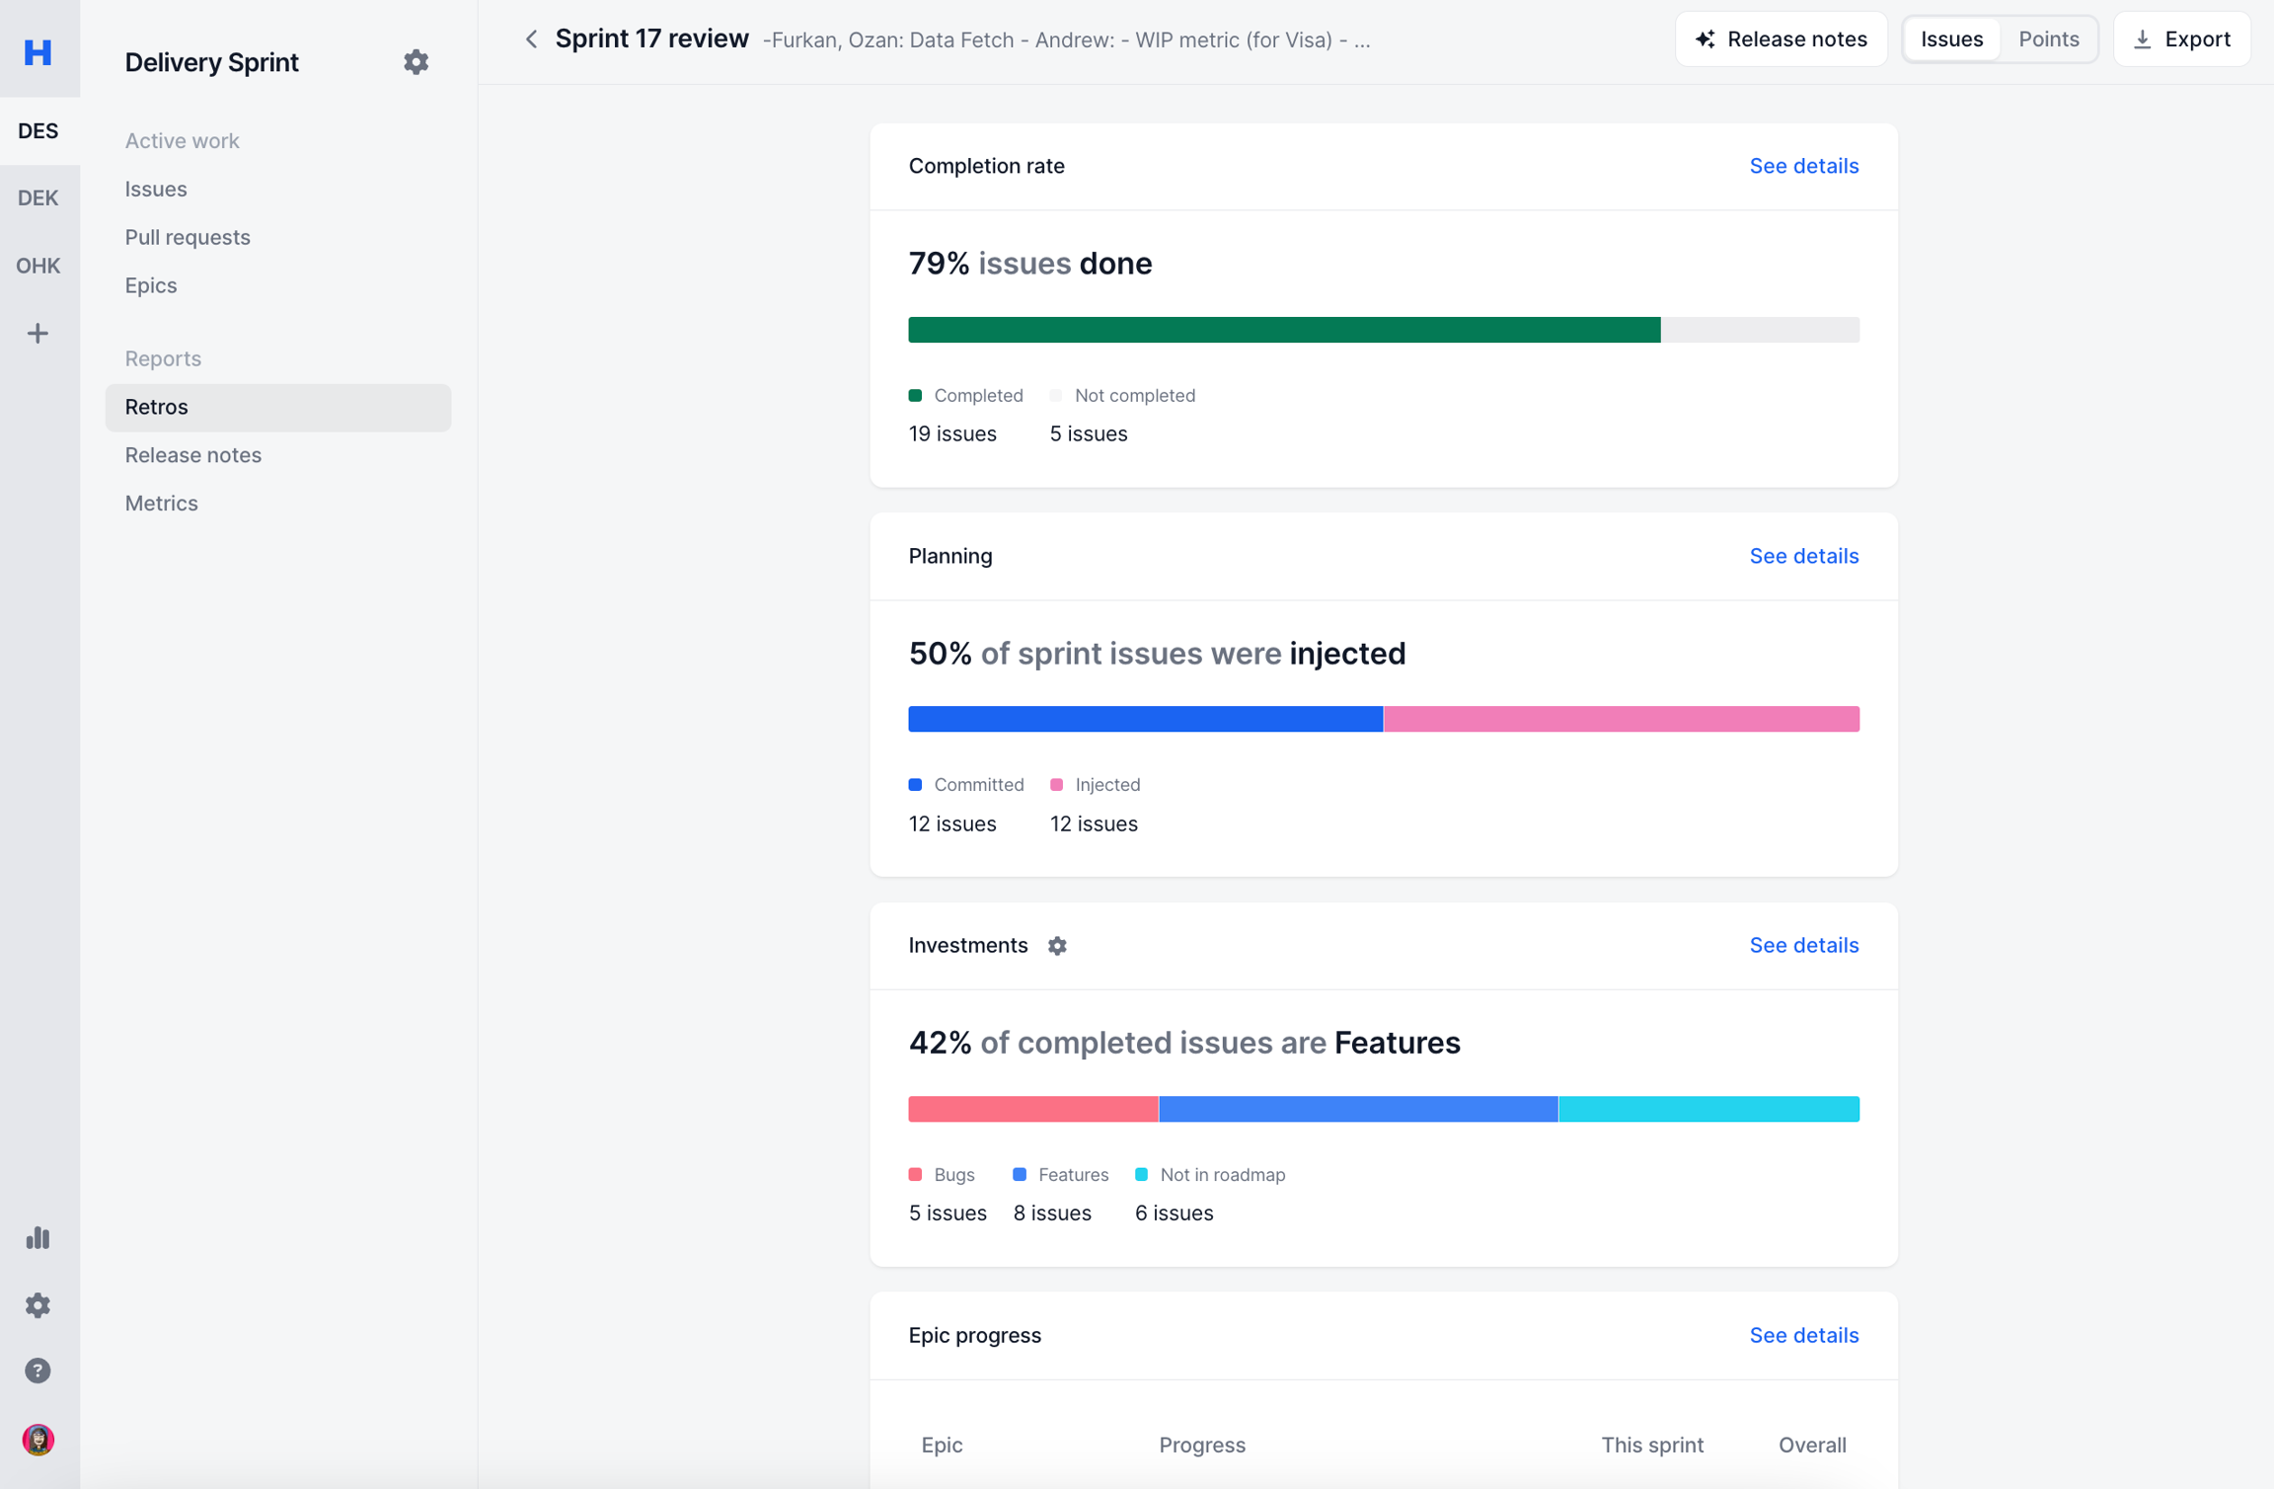Click the Investments gear settings icon
Screen dimensions: 2274x1489
pos(1057,946)
